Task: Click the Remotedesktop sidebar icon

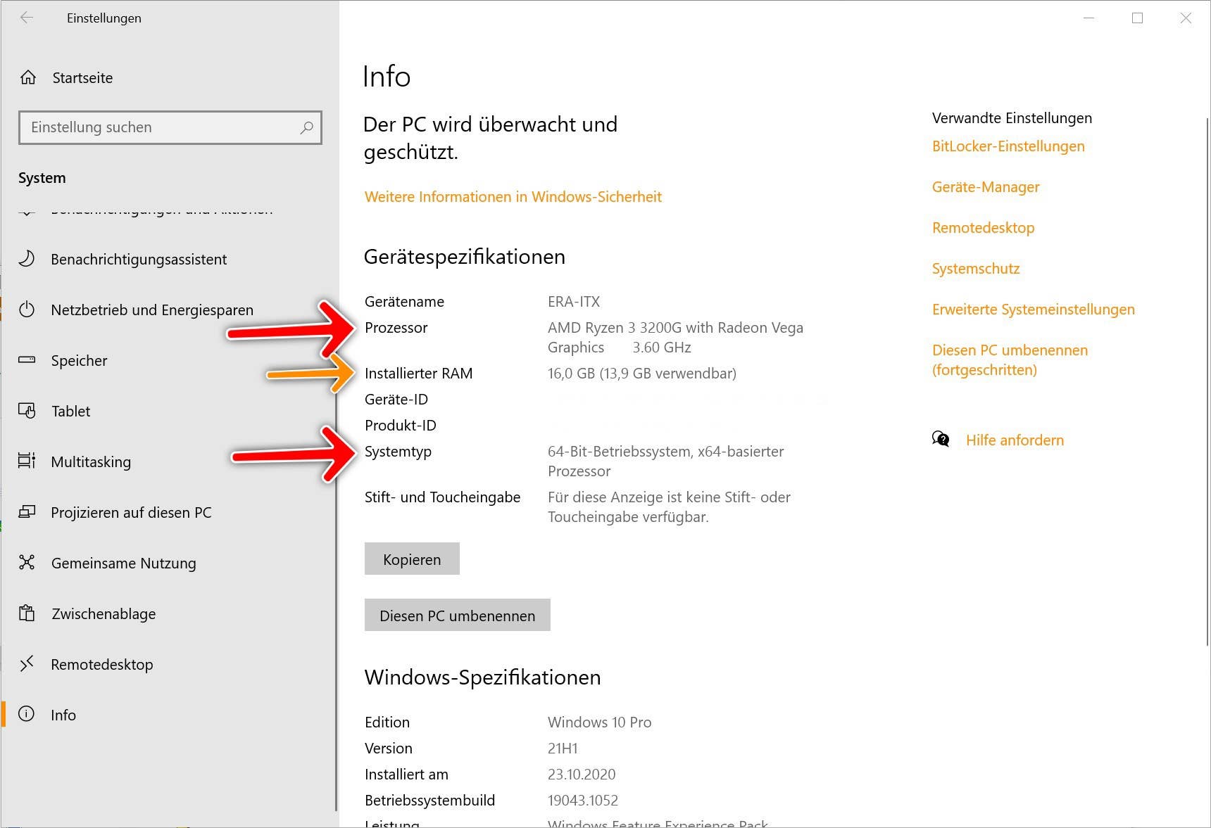Action: point(27,664)
